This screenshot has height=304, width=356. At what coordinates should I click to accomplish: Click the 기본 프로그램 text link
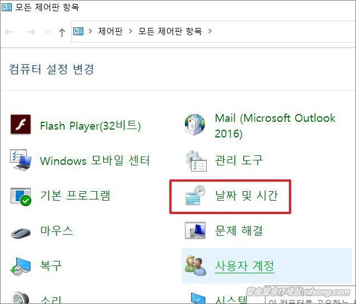pos(75,195)
